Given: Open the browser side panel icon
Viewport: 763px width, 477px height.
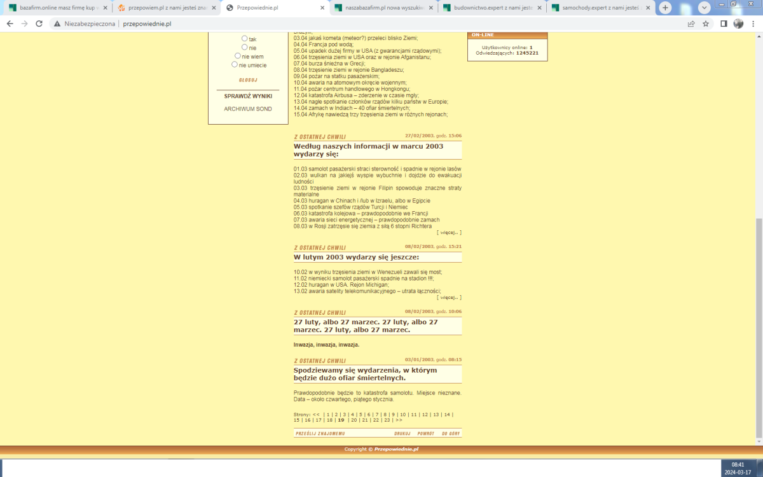Looking at the screenshot, I should click(x=724, y=24).
